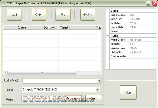This screenshot has width=158, height=108.
Task: Open the Order dialog button
Action: (39, 15)
